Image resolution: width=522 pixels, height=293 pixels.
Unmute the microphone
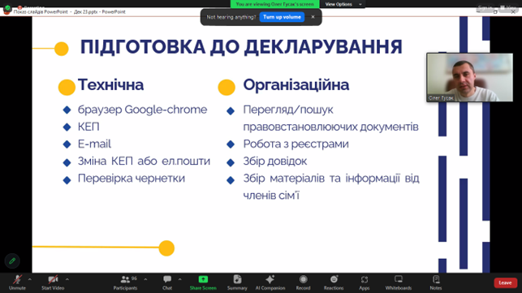coord(17,282)
